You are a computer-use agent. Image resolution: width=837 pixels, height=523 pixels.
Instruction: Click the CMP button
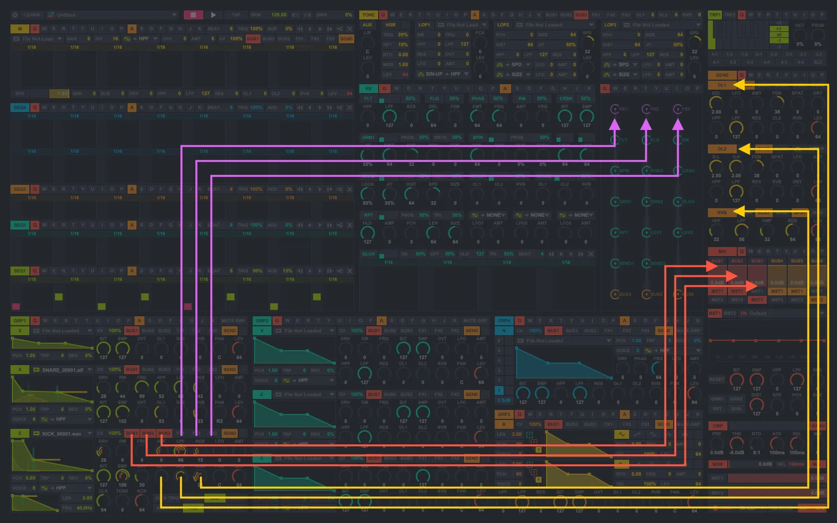tap(717, 425)
